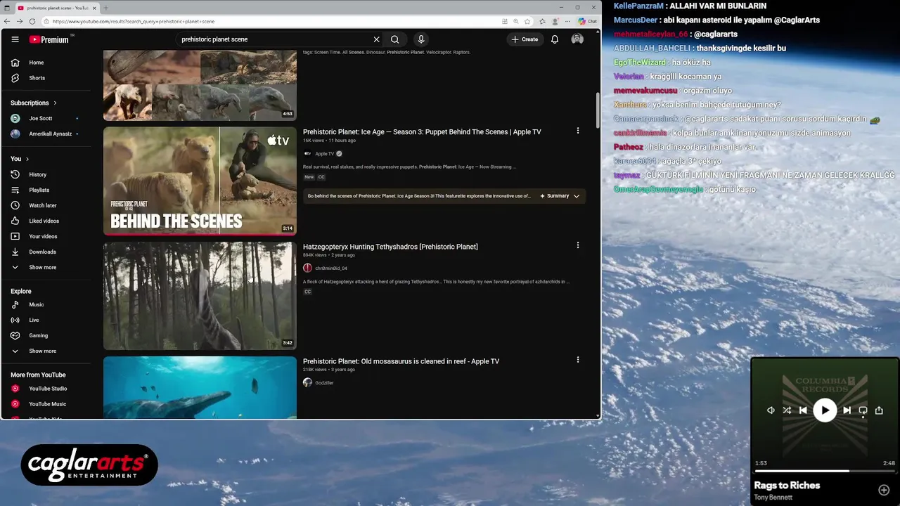Open options for Old mosasaurus video

578,360
